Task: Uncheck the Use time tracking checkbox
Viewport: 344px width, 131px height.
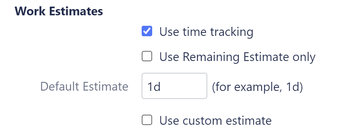Action: pos(147,31)
